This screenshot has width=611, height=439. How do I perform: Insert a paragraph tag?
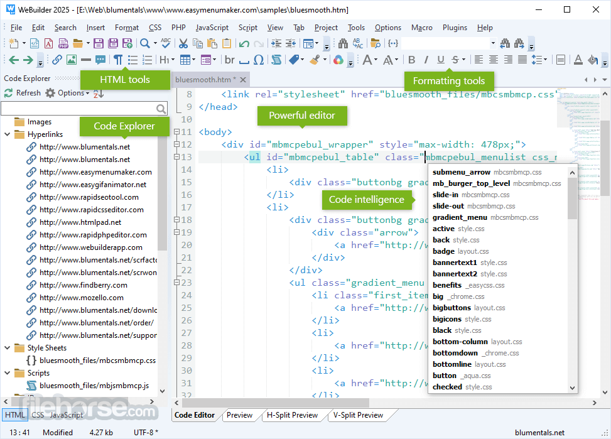coord(118,60)
